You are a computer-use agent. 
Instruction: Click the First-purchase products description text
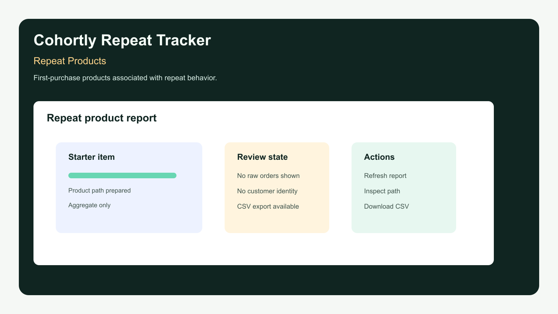pyautogui.click(x=125, y=78)
